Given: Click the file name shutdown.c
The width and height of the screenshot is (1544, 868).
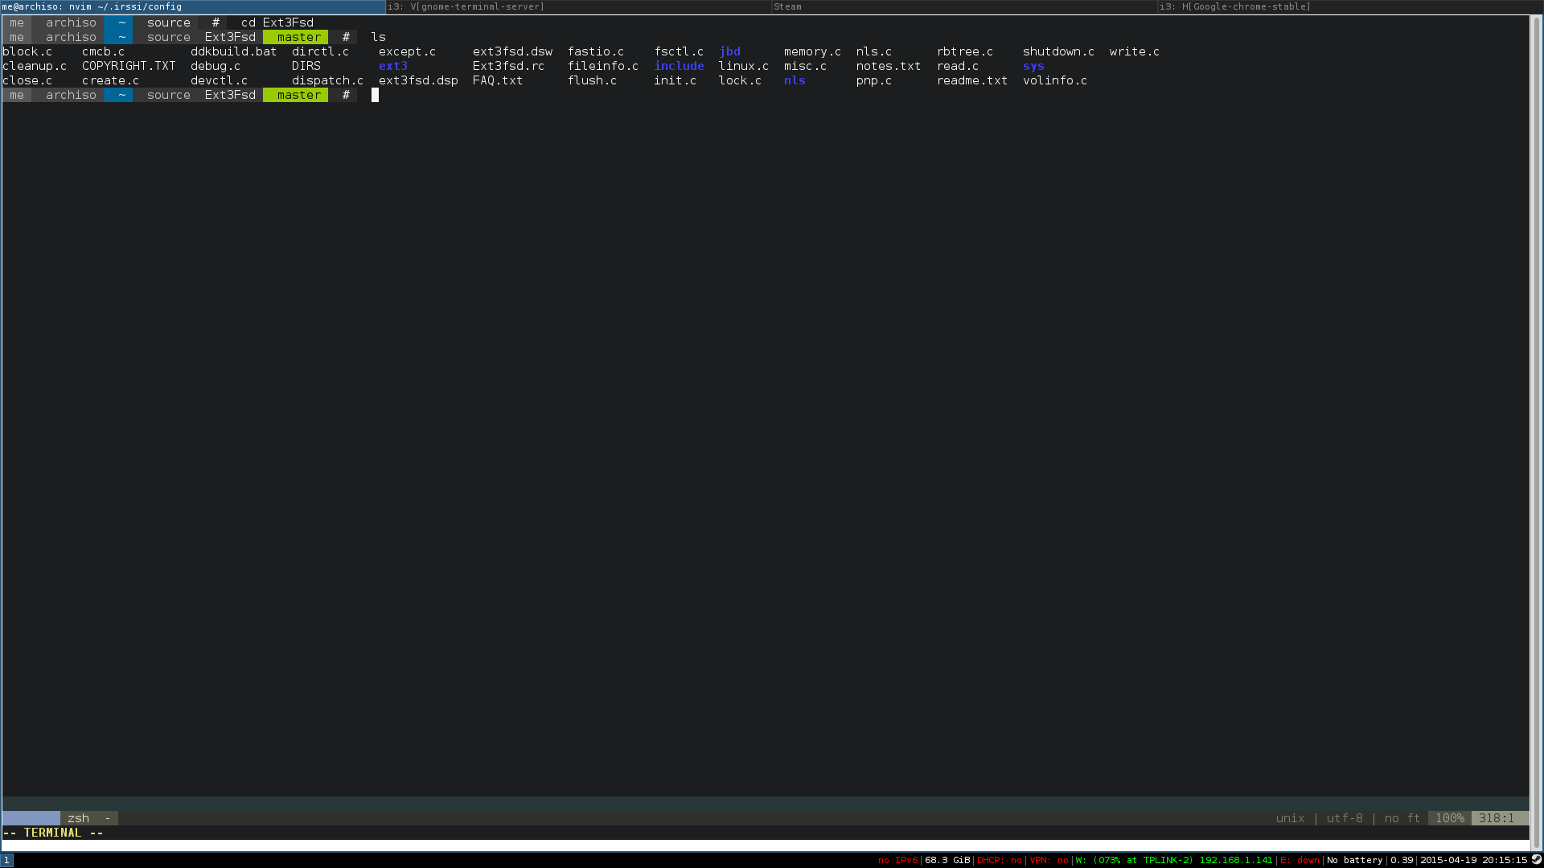Looking at the screenshot, I should pos(1058,51).
